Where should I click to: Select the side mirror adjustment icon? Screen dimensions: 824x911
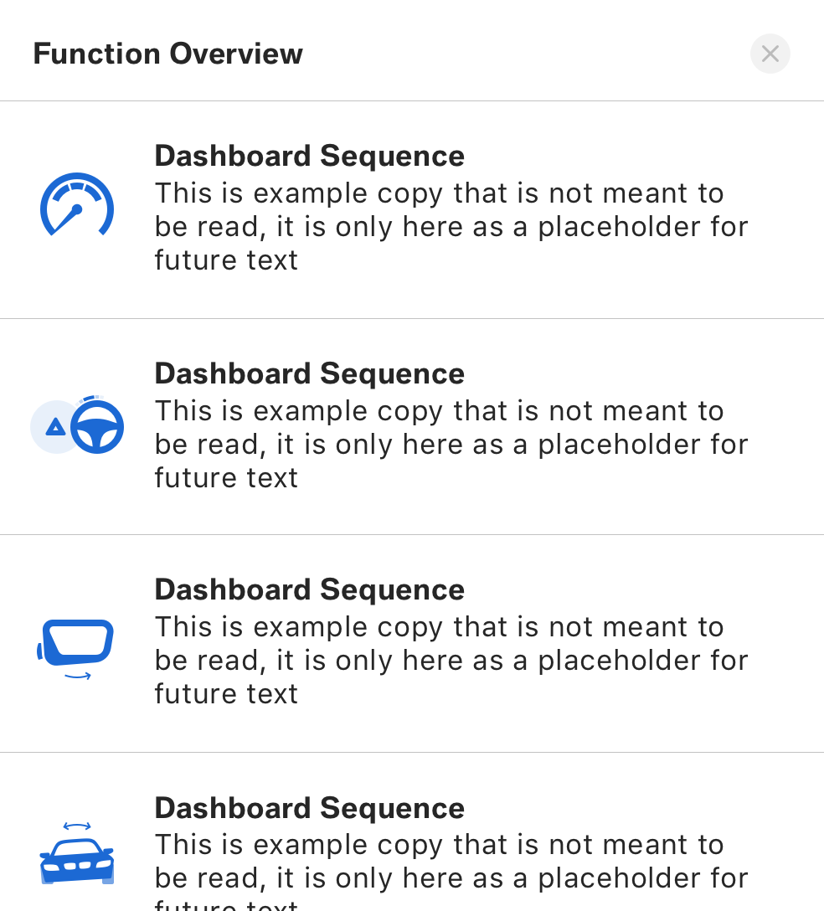point(77,645)
